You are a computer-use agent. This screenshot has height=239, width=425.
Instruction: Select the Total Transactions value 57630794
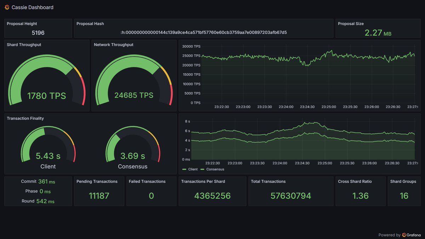(290, 195)
